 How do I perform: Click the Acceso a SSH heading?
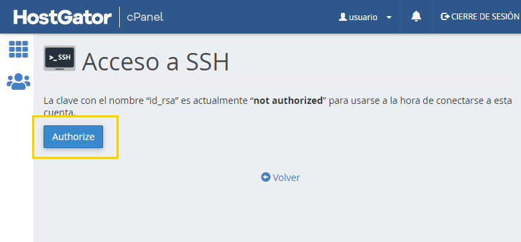tap(155, 62)
